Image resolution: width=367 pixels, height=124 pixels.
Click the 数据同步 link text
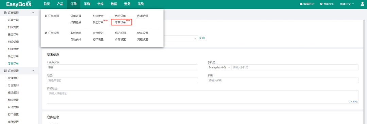tap(309, 4)
